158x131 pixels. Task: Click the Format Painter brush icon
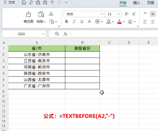click(x=28, y=14)
